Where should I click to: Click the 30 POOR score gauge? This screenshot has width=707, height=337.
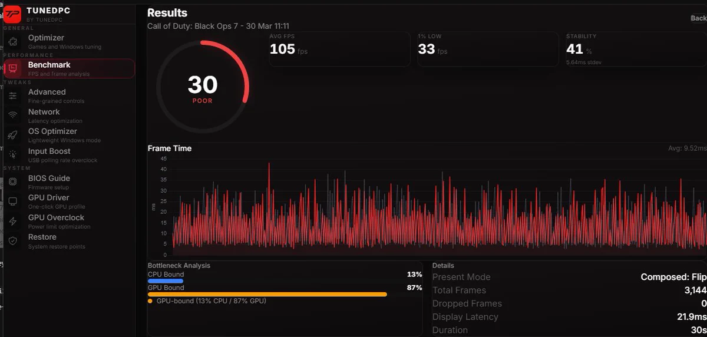[203, 87]
